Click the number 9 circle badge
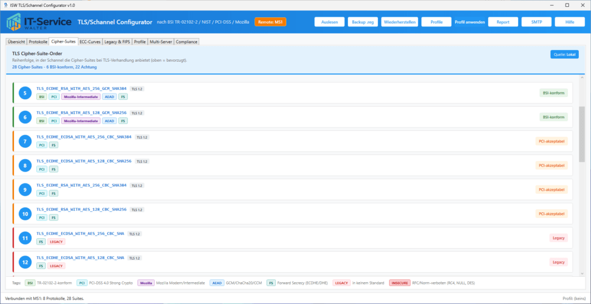Viewport: 591px width, 304px height. click(25, 189)
